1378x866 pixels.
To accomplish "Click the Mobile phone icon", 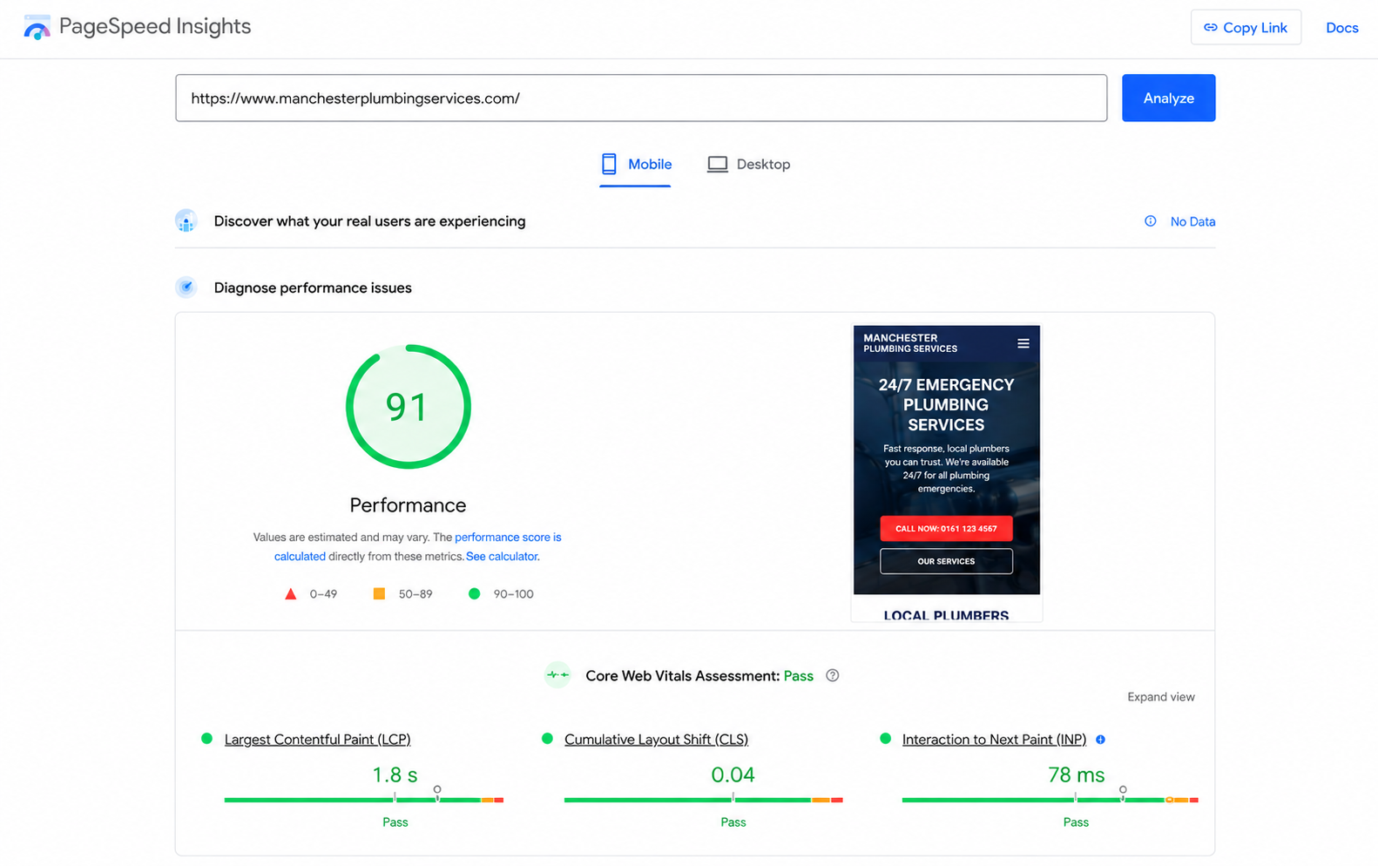I will (x=609, y=164).
